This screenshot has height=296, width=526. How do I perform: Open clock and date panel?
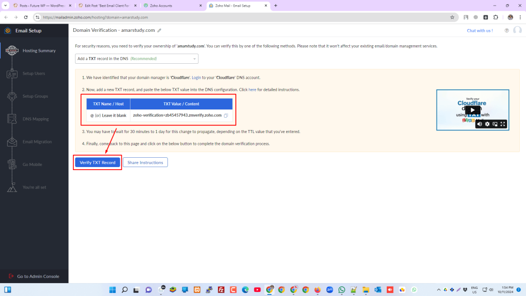click(505, 290)
